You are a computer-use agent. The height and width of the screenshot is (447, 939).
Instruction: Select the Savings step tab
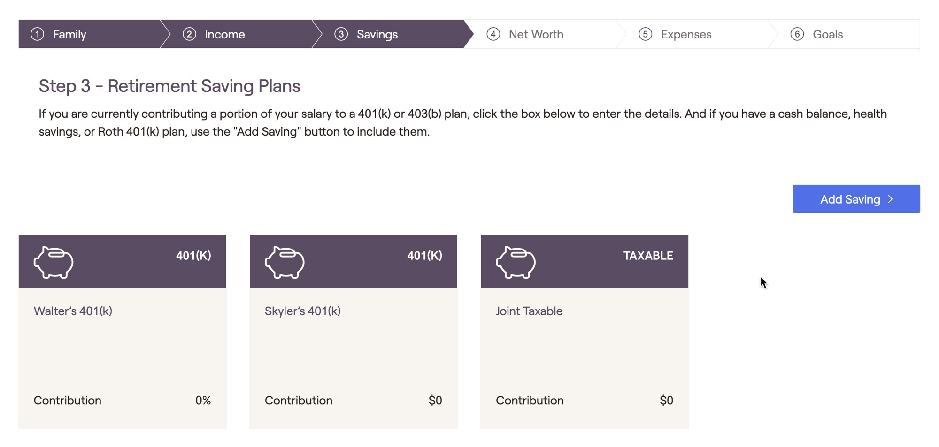393,34
